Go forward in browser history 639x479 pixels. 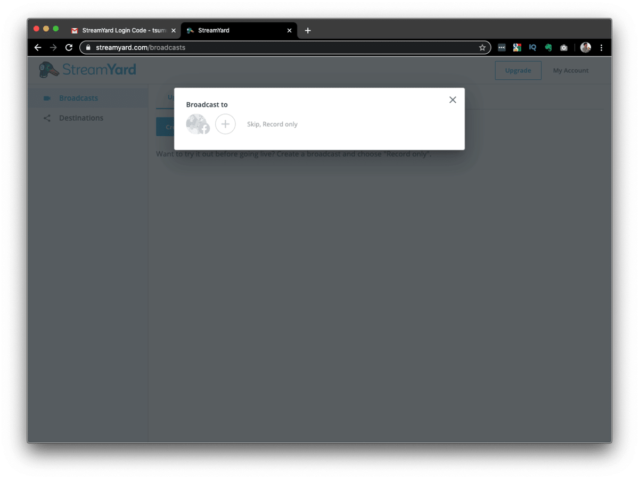[x=53, y=47]
